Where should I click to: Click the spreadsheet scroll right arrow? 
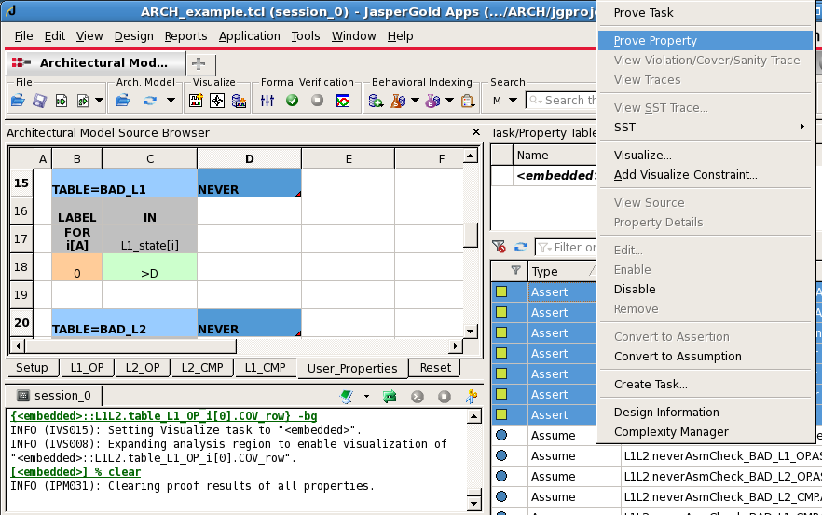[456, 346]
